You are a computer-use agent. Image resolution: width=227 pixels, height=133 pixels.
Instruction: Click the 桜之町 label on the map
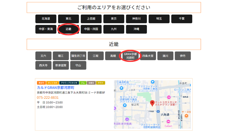click(x=135, y=105)
